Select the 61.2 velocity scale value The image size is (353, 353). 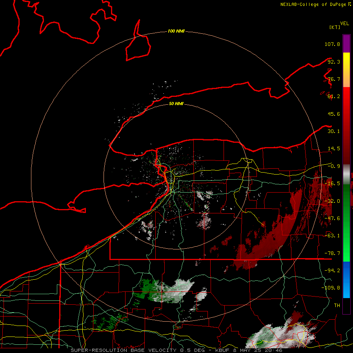pyautogui.click(x=334, y=96)
